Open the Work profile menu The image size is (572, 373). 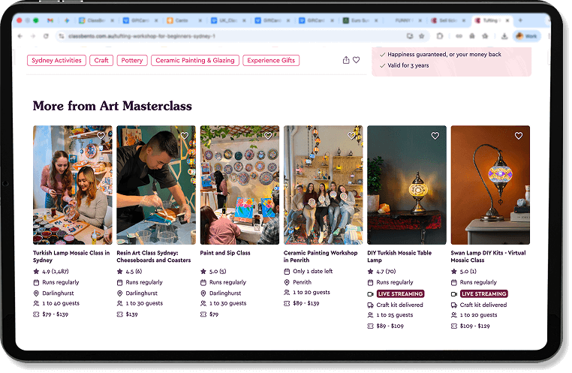click(x=526, y=36)
